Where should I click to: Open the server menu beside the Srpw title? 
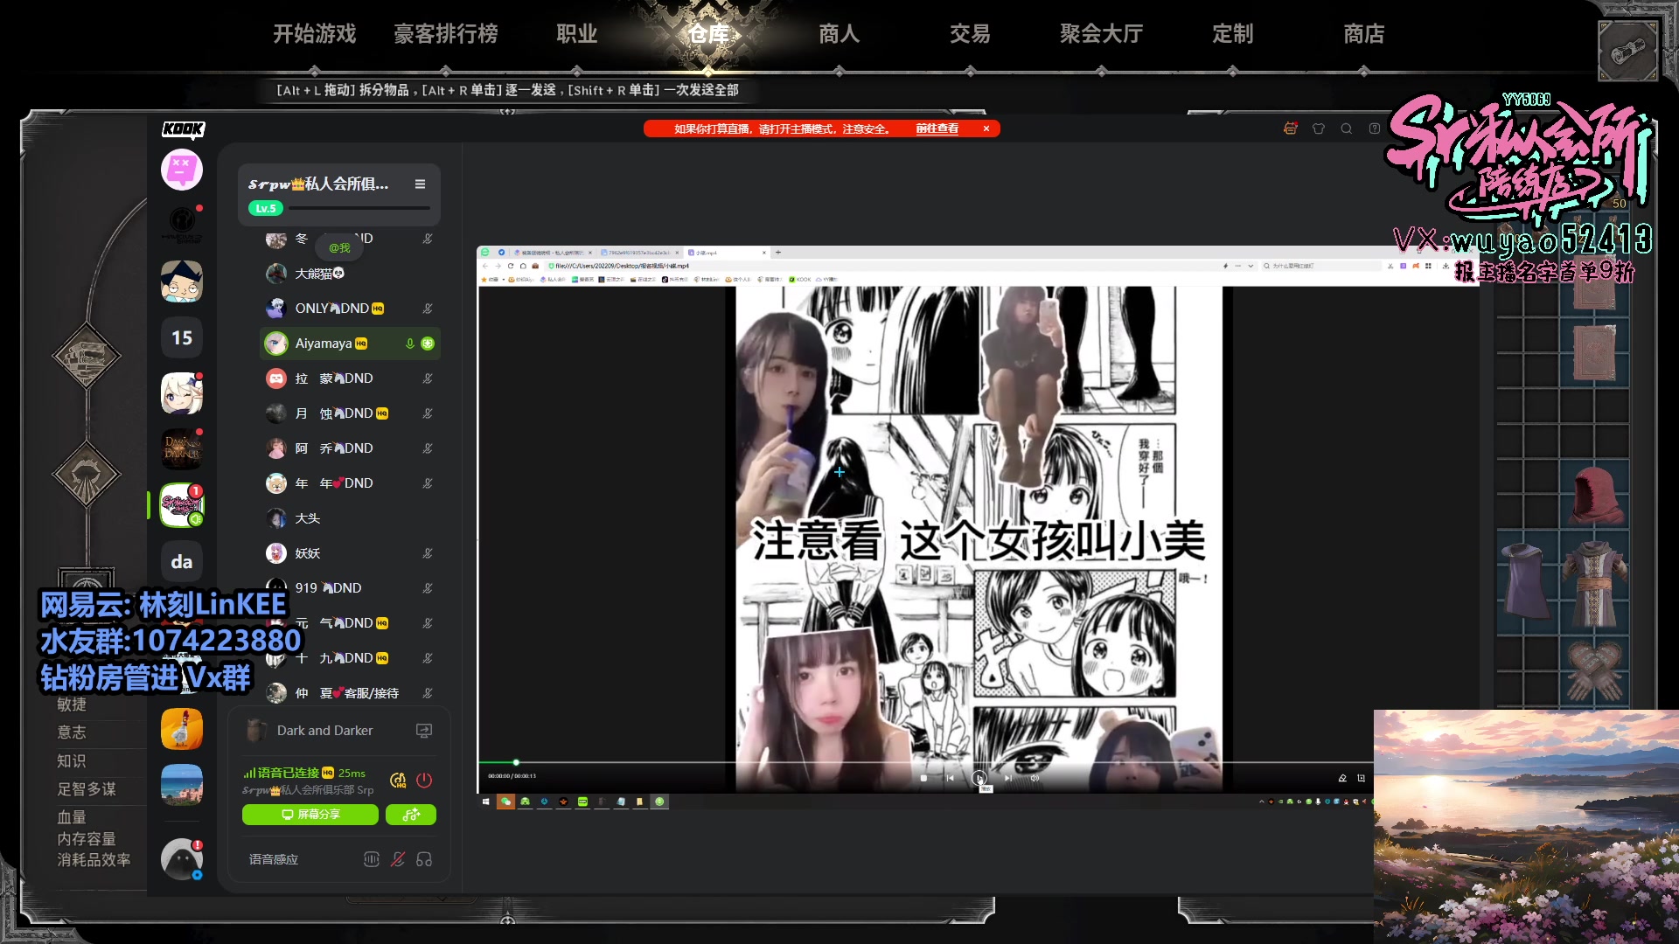[x=420, y=184]
